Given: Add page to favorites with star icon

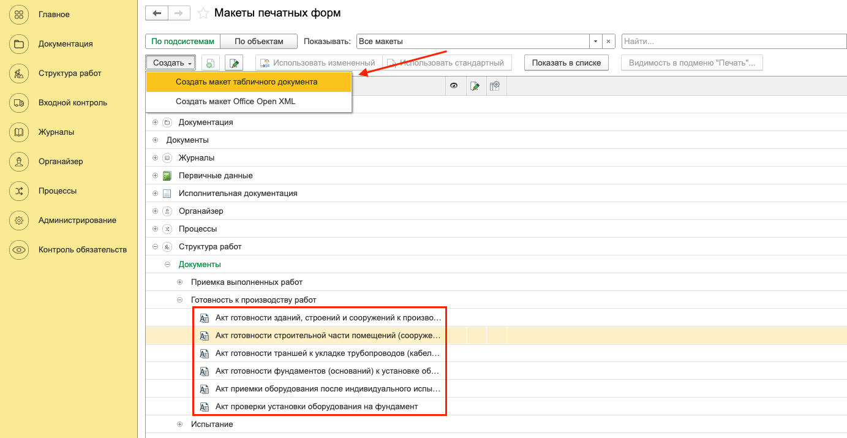Looking at the screenshot, I should [203, 13].
